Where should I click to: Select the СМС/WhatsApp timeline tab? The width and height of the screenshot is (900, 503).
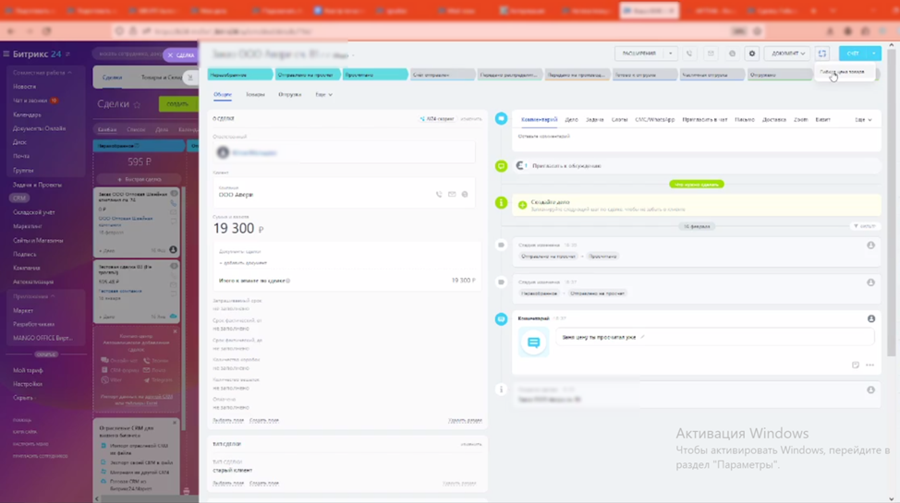pos(655,120)
